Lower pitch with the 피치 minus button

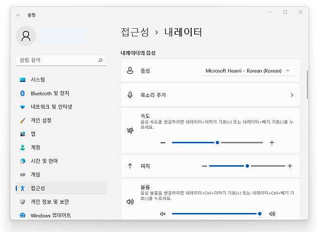204,166
